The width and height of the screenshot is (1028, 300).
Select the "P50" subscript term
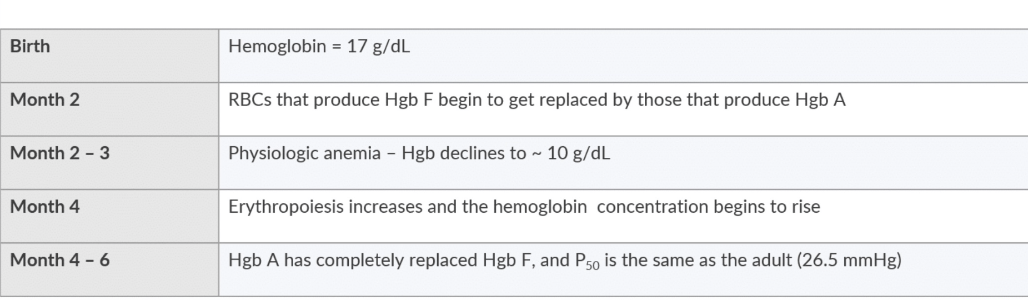pos(587,261)
